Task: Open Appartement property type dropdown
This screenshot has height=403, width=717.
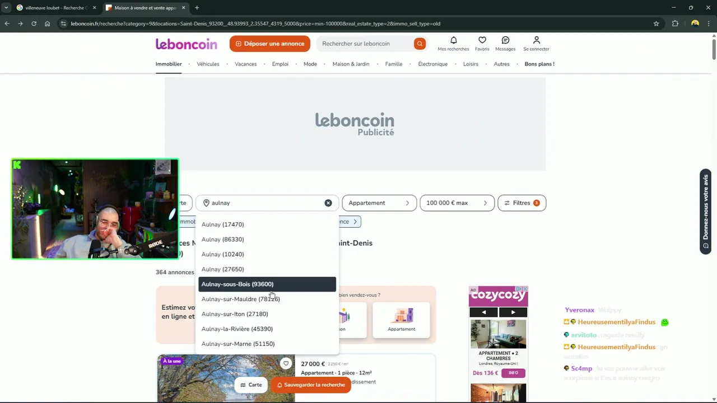Action: (x=379, y=203)
